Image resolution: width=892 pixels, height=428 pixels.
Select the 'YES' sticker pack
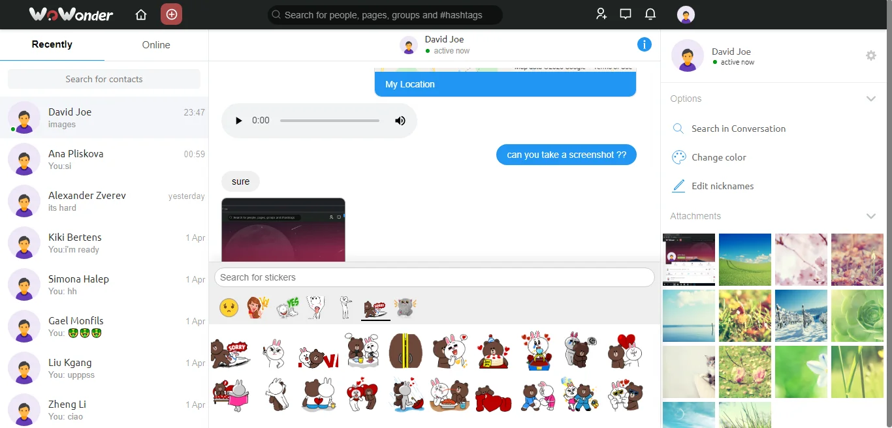[x=287, y=307]
